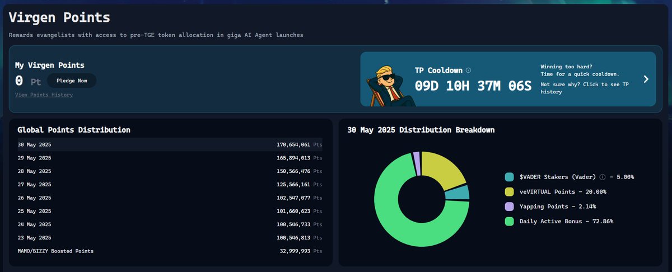This screenshot has height=272, width=672.
Task: Click the 30 May 2025 Distribution Breakdown heading
Action: [421, 130]
